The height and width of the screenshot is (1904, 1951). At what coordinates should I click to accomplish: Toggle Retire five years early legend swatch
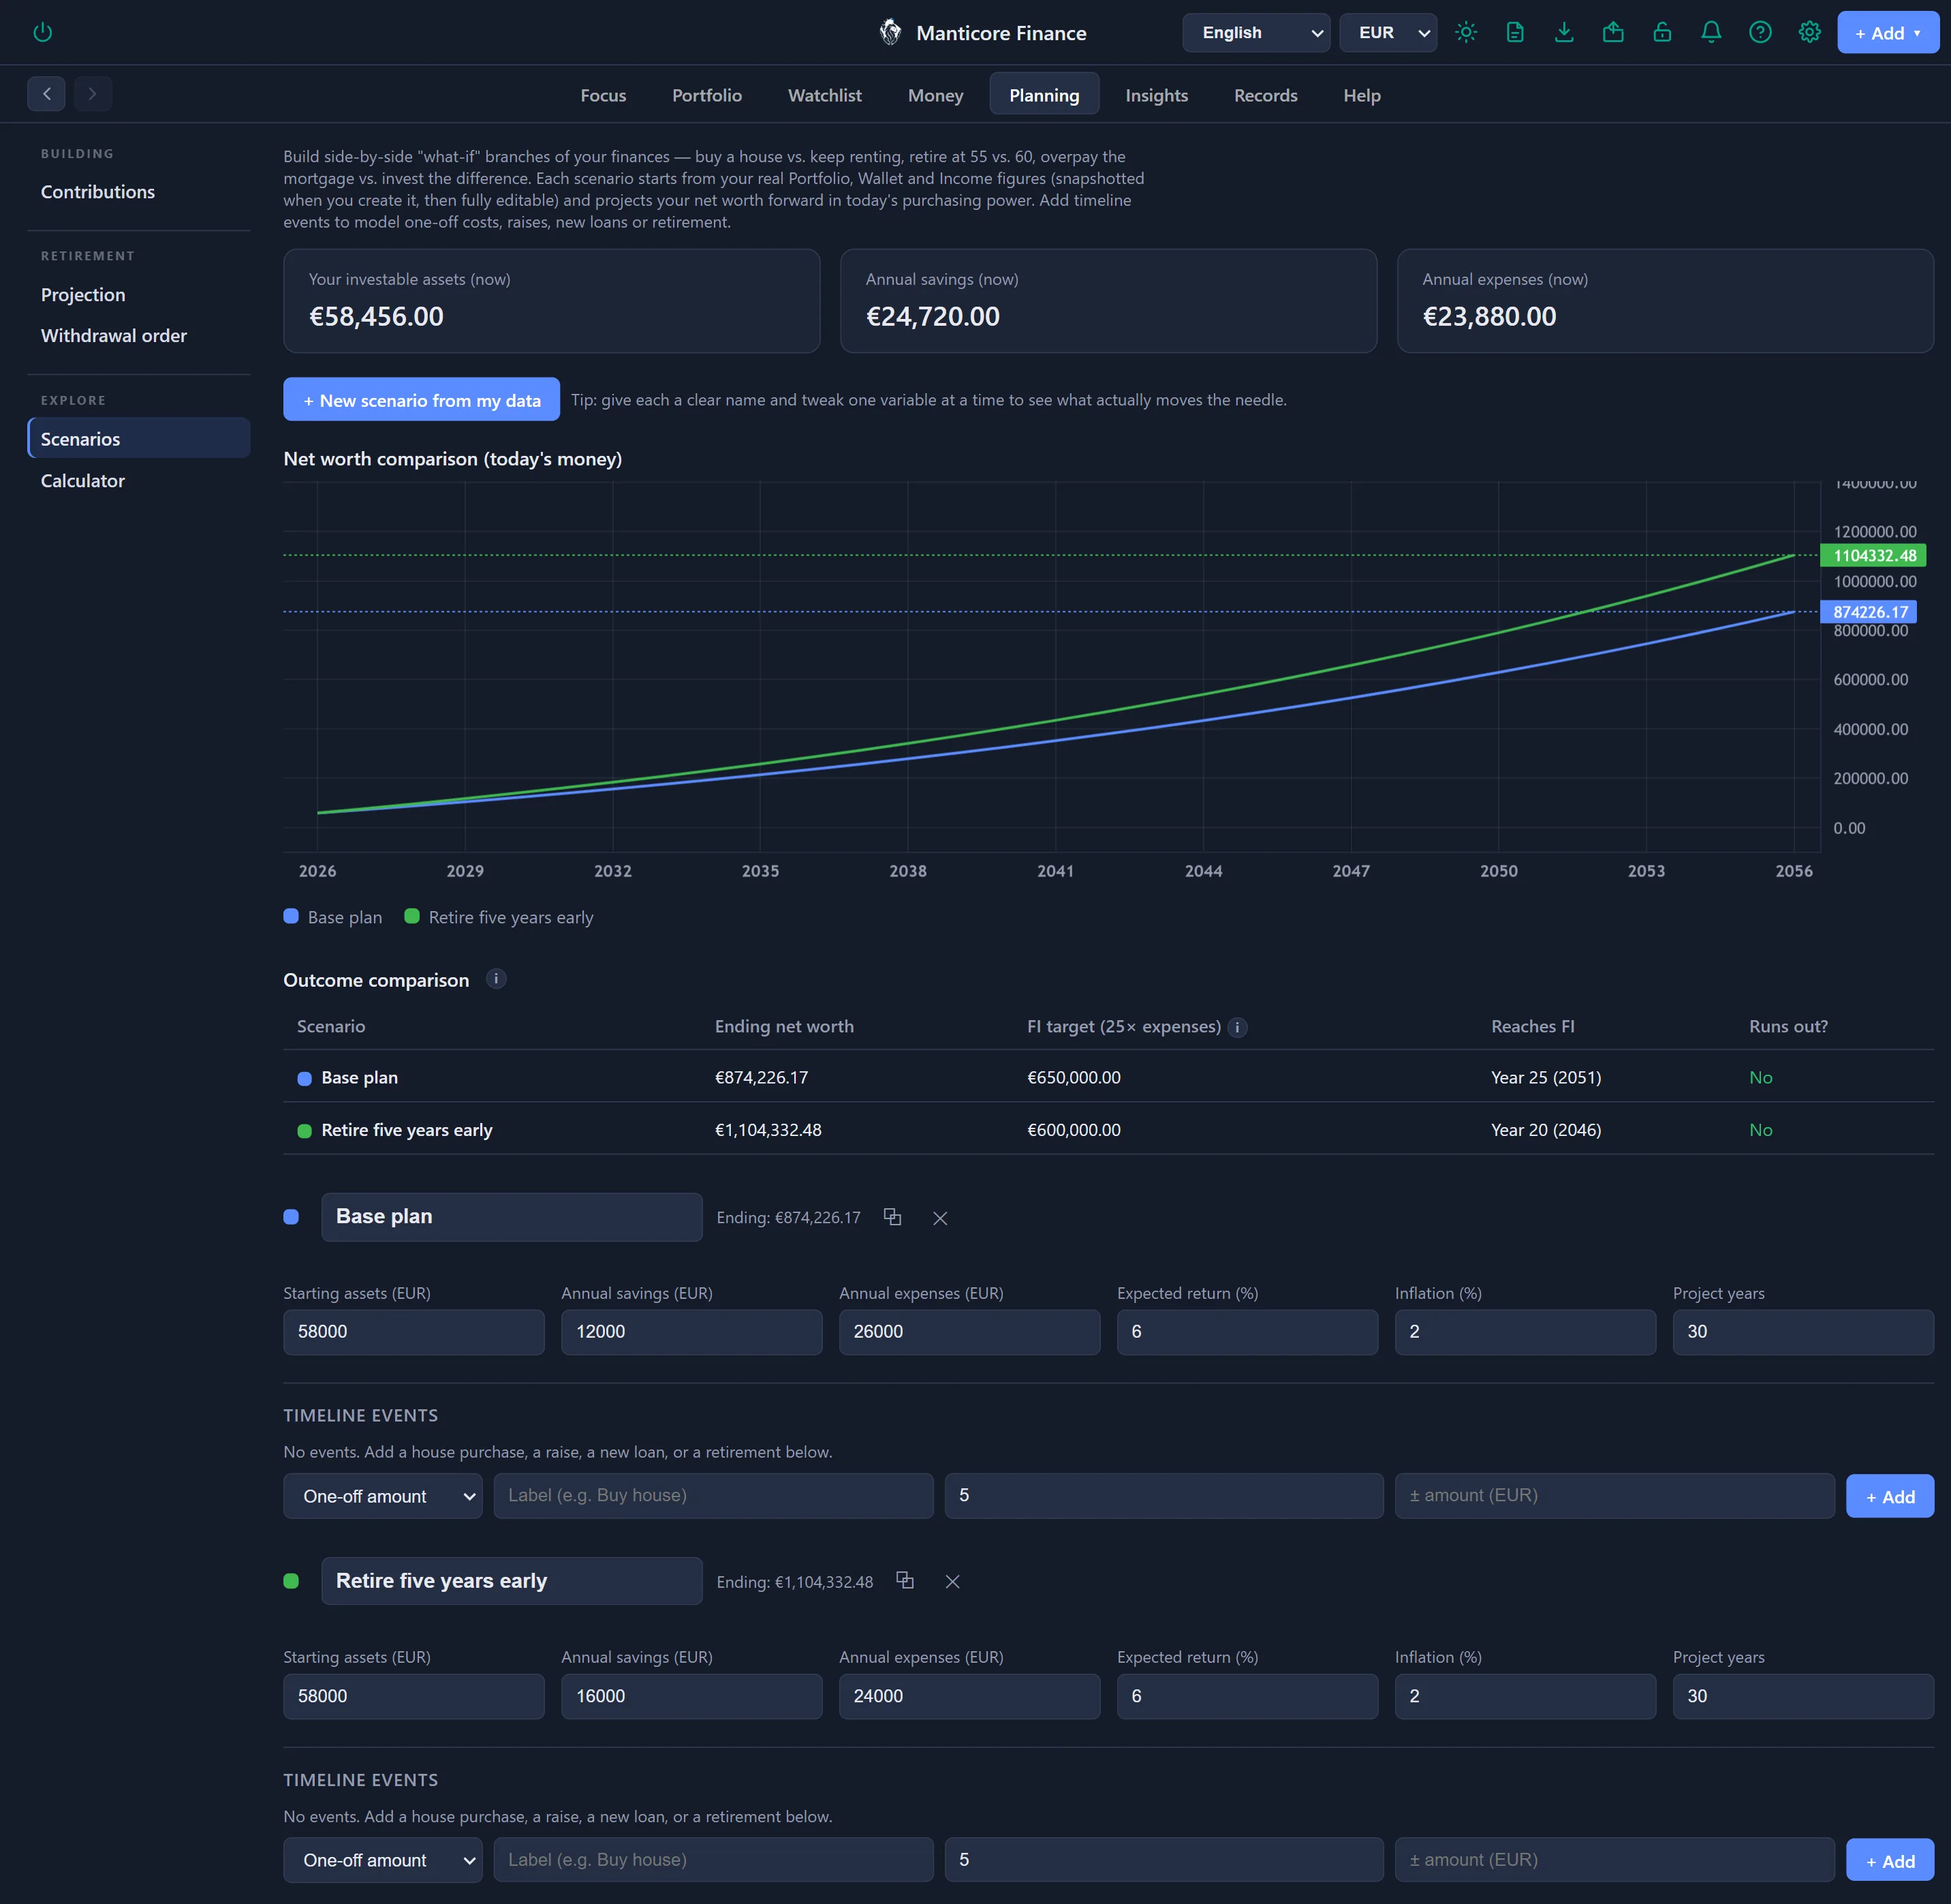tap(411, 916)
